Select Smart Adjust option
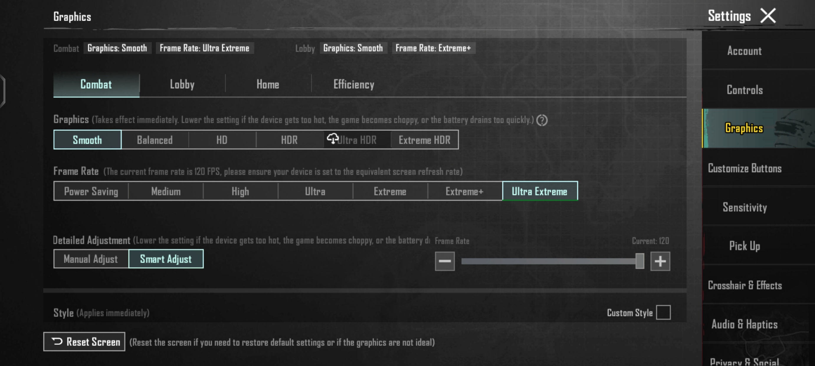815x366 pixels. [166, 259]
